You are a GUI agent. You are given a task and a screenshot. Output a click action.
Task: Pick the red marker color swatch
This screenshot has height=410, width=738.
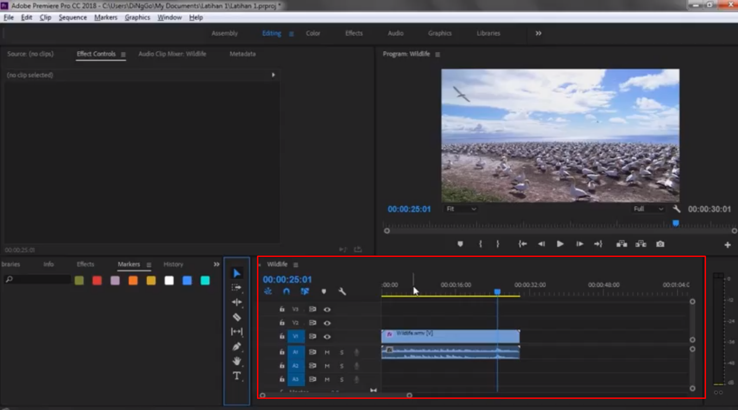click(97, 281)
